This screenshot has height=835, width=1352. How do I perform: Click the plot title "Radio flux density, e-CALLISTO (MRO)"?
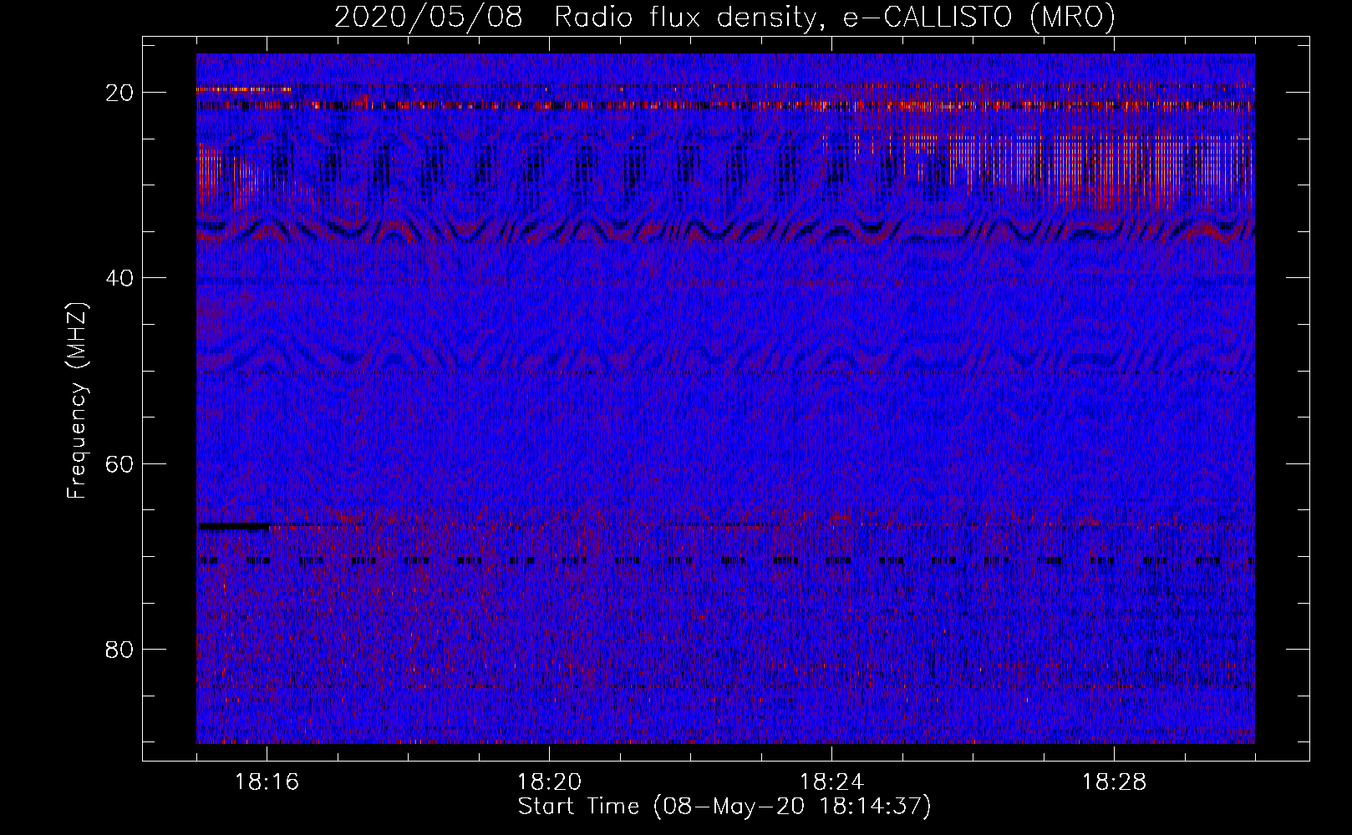pyautogui.click(x=834, y=18)
